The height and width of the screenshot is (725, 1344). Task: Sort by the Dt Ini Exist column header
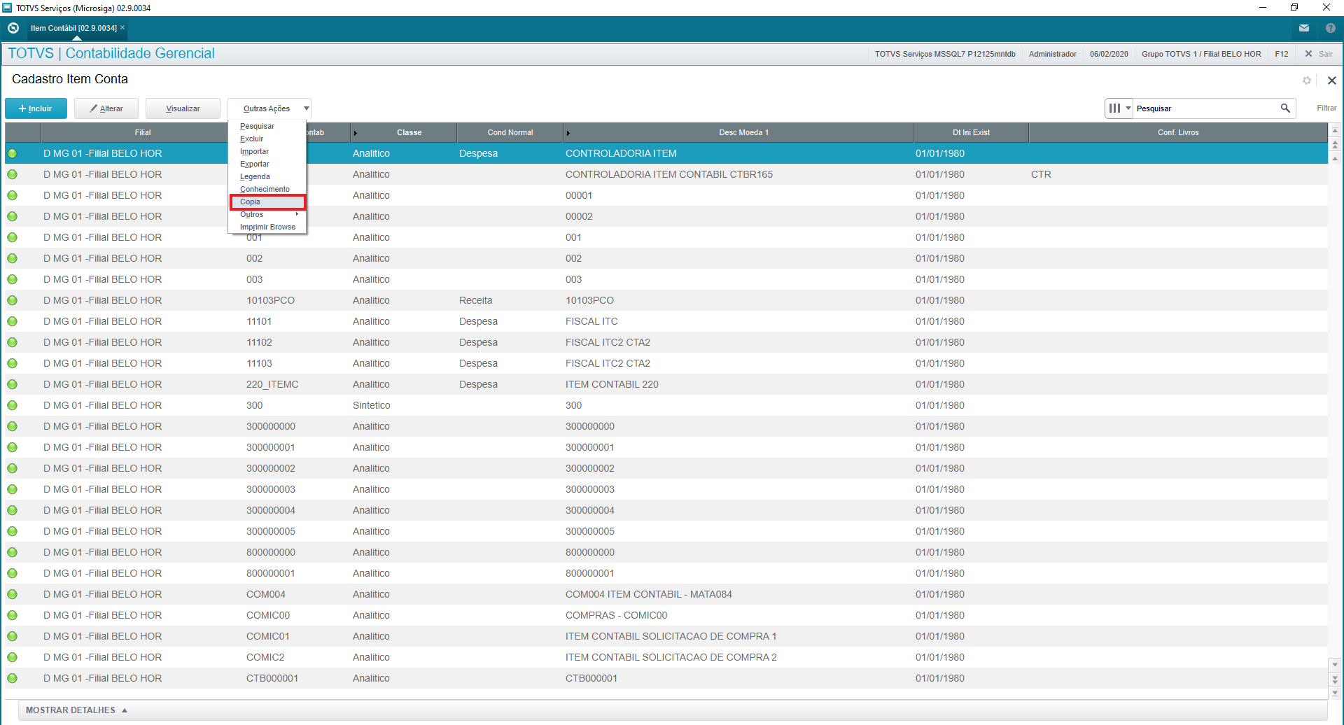tap(971, 132)
